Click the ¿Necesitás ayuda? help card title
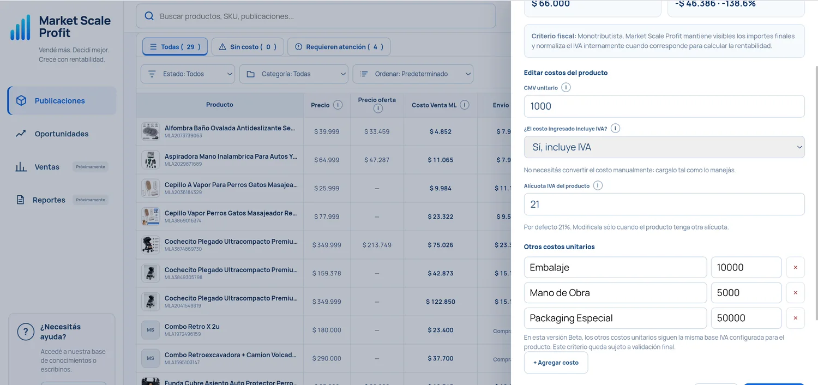818x385 pixels. coord(61,332)
